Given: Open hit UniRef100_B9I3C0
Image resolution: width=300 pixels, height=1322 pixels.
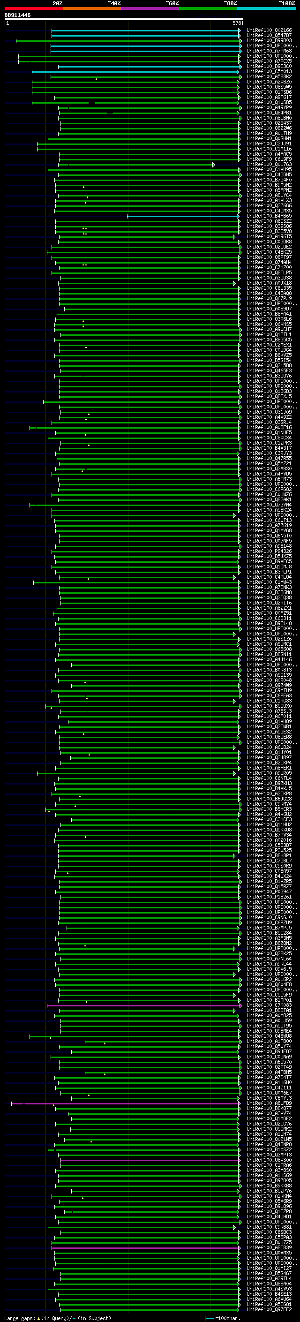Looking at the screenshot, I should [269, 66].
